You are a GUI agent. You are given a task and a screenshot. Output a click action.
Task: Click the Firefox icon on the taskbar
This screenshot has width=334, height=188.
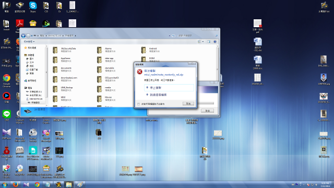[15, 184]
